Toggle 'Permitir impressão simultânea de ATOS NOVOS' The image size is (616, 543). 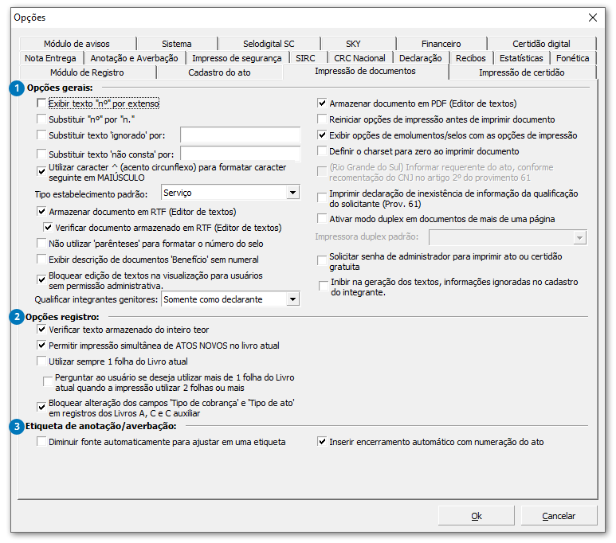pos(41,346)
